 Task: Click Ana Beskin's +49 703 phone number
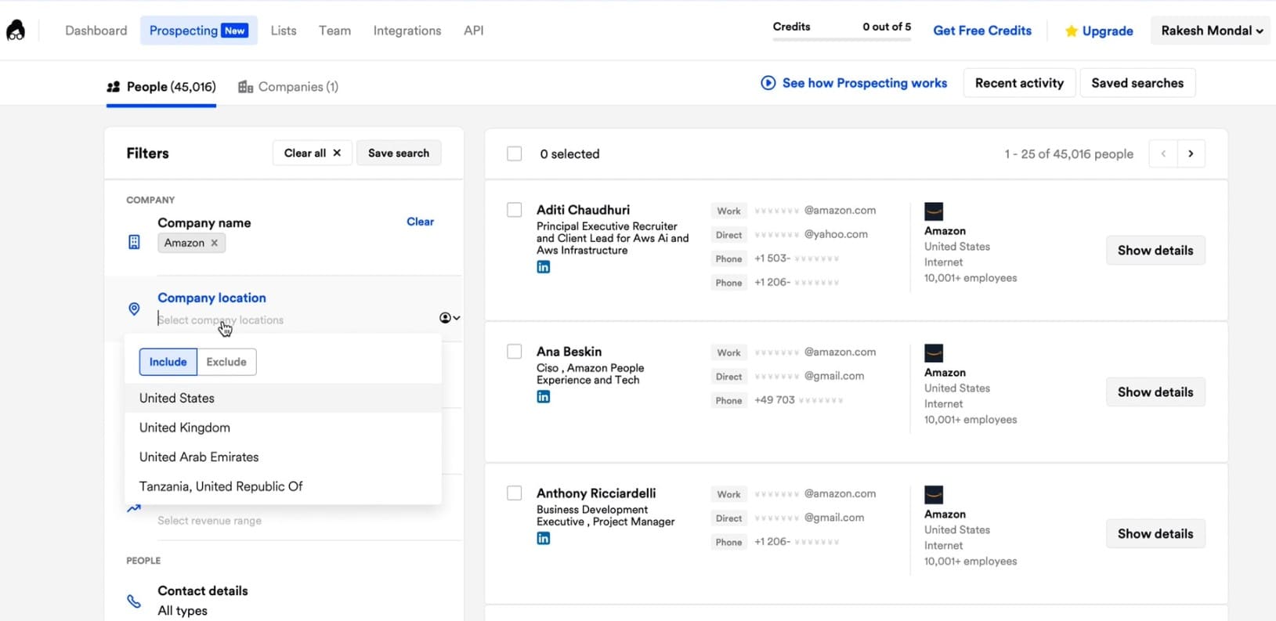[x=798, y=400]
